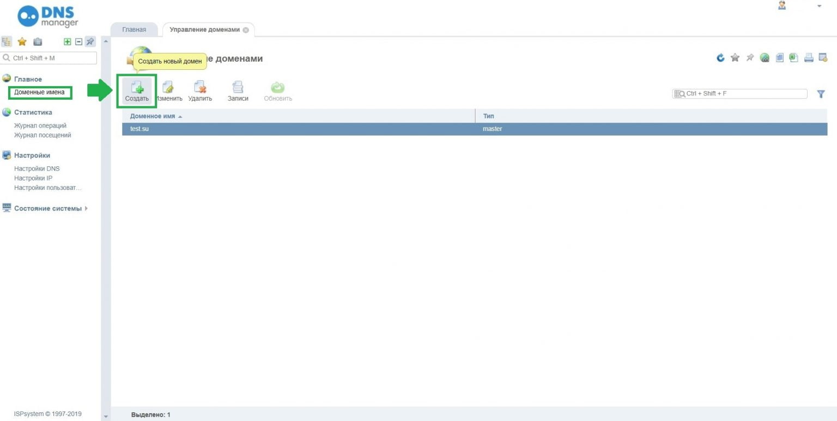Show favorites with the gold star icon
This screenshot has width=837, height=421.
click(22, 41)
